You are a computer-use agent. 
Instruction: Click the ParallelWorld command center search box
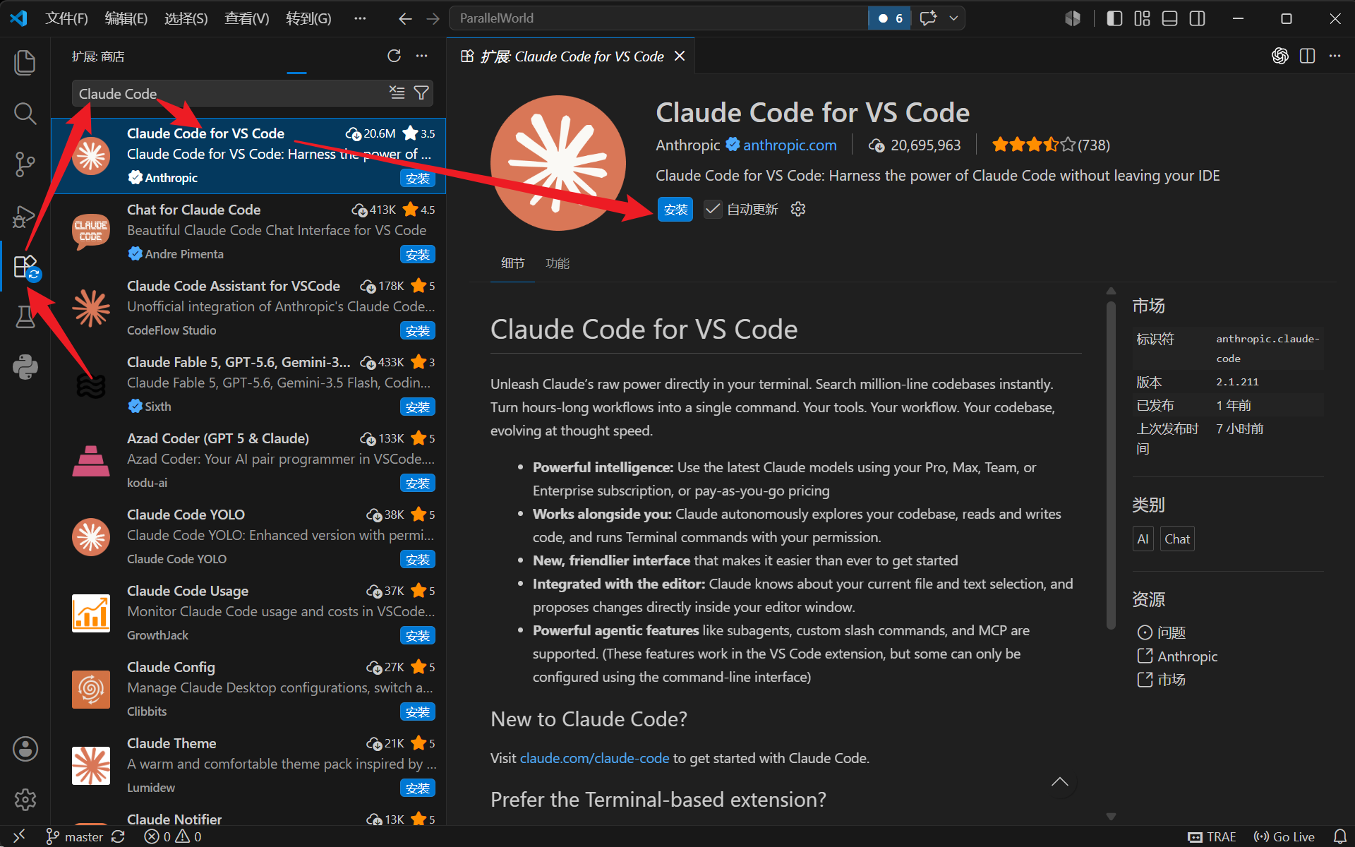tap(658, 18)
